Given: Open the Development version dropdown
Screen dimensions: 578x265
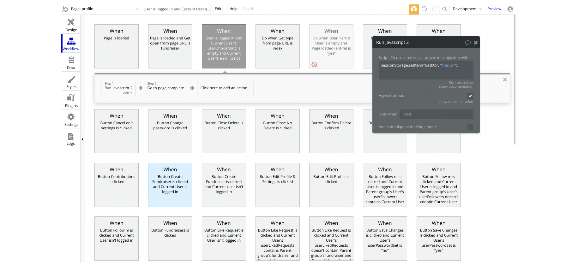Looking at the screenshot, I should (x=467, y=9).
